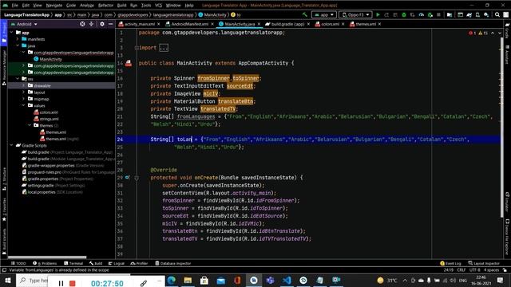Expand the mipmap folder
This screenshot has height=287, width=511.
[23, 99]
